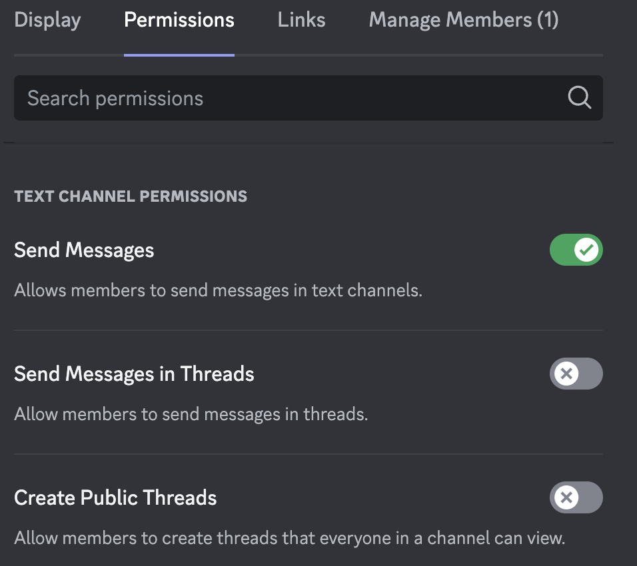Click the description about sending messages in text channels
The image size is (637, 566).
pyautogui.click(x=218, y=290)
